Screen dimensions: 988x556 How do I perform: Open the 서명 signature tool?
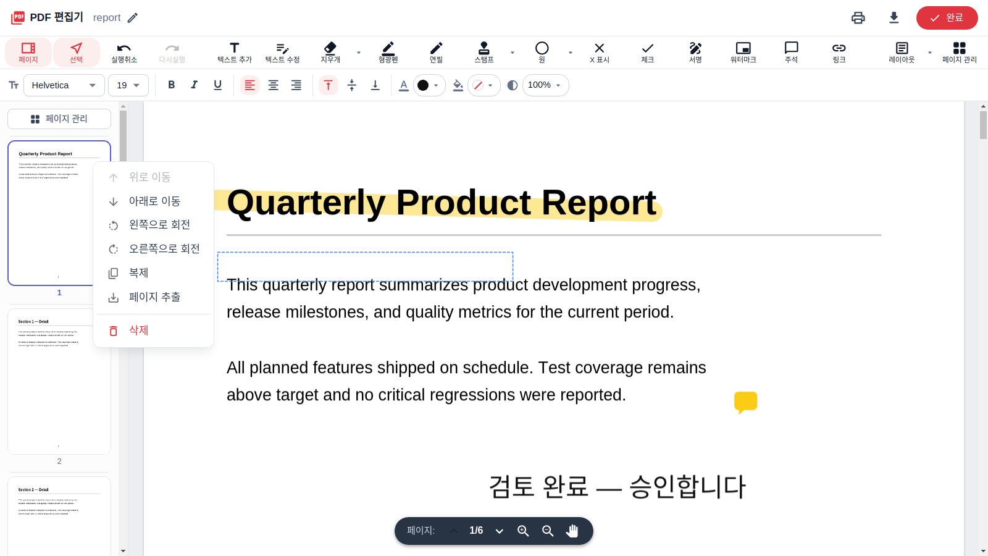tap(696, 53)
